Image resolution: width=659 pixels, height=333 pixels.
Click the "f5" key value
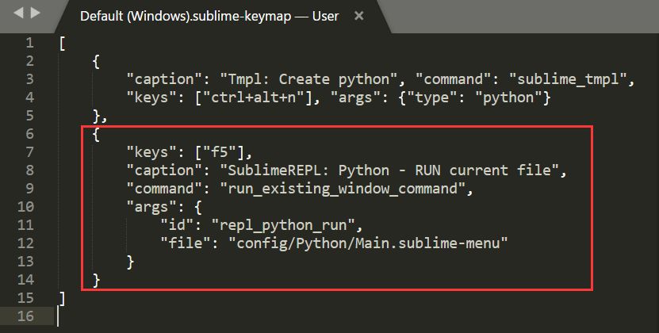point(220,152)
